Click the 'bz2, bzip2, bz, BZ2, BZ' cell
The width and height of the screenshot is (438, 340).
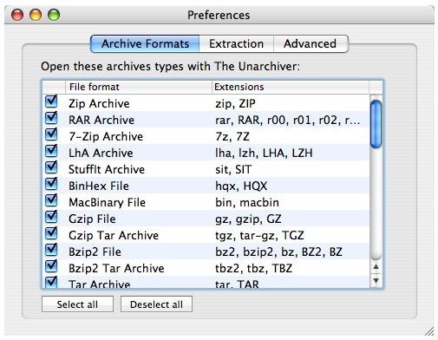(278, 252)
